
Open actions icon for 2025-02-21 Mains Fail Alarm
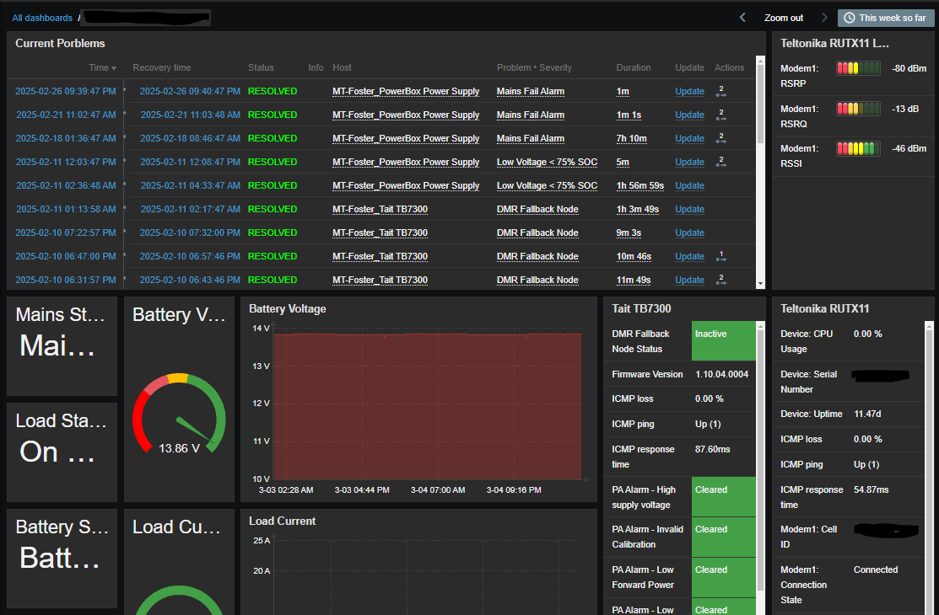pos(720,115)
